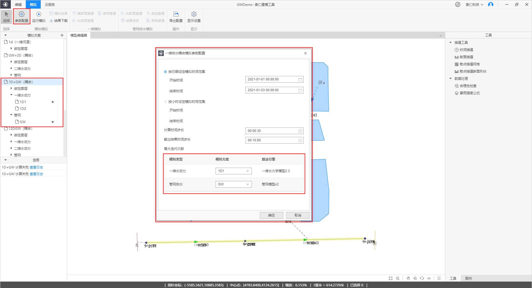Add new simulation scheme with plus icon
The image size is (532, 288).
click(62, 35)
